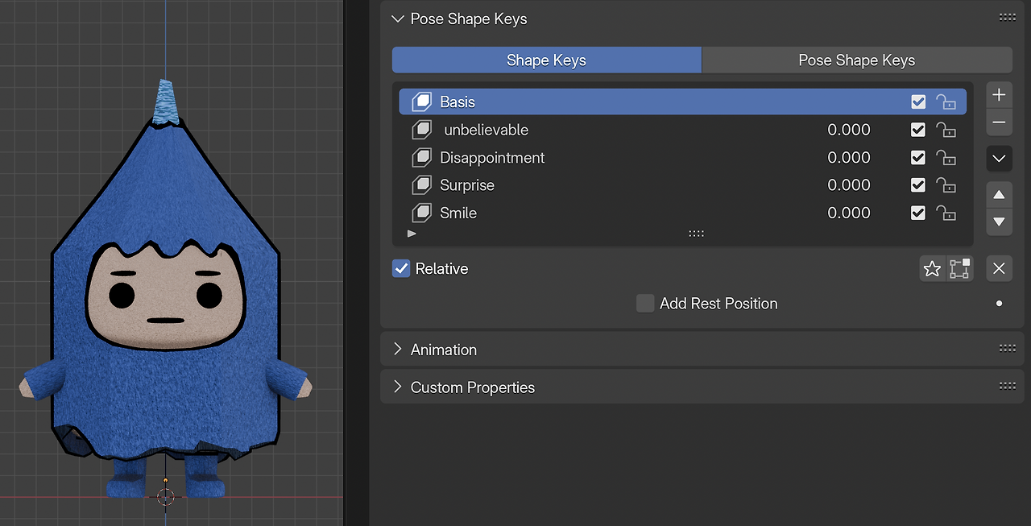1031x526 pixels.
Task: Toggle lock icon on Basis row
Action: click(x=946, y=102)
